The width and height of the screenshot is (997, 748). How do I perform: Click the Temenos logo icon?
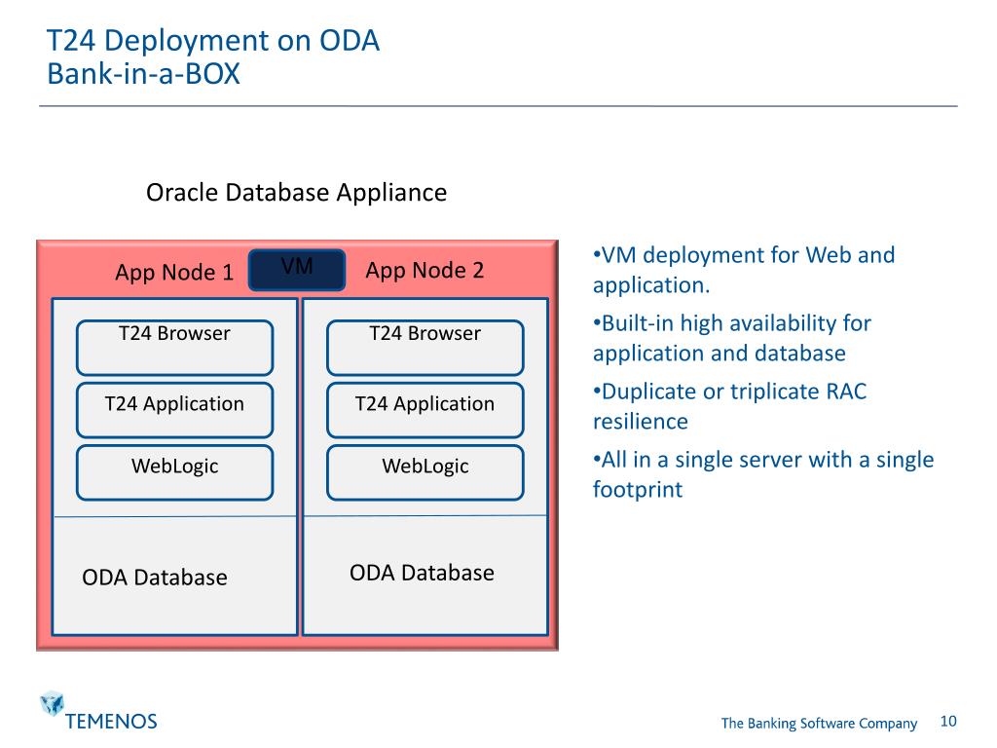[x=52, y=703]
